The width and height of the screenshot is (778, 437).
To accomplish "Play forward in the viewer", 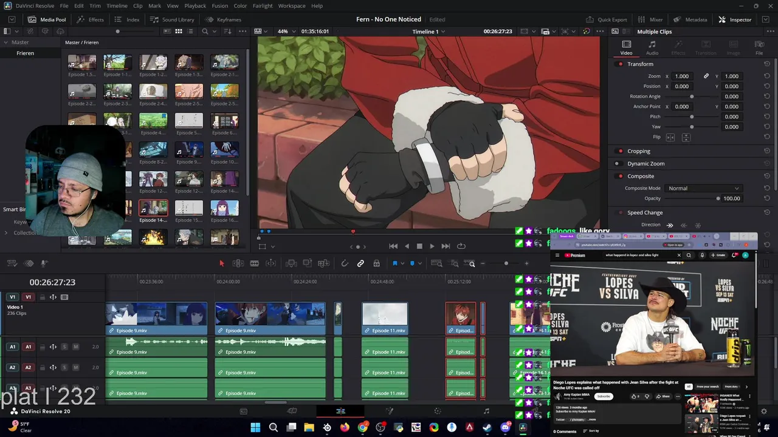I will 432,246.
